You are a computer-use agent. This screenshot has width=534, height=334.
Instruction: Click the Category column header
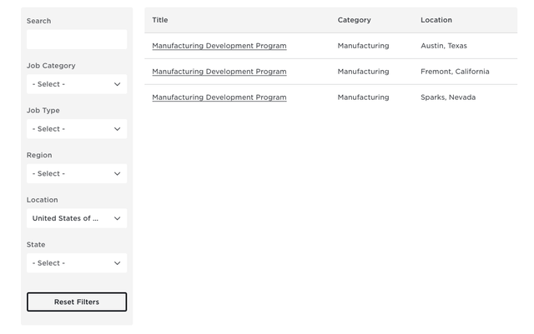click(x=354, y=20)
